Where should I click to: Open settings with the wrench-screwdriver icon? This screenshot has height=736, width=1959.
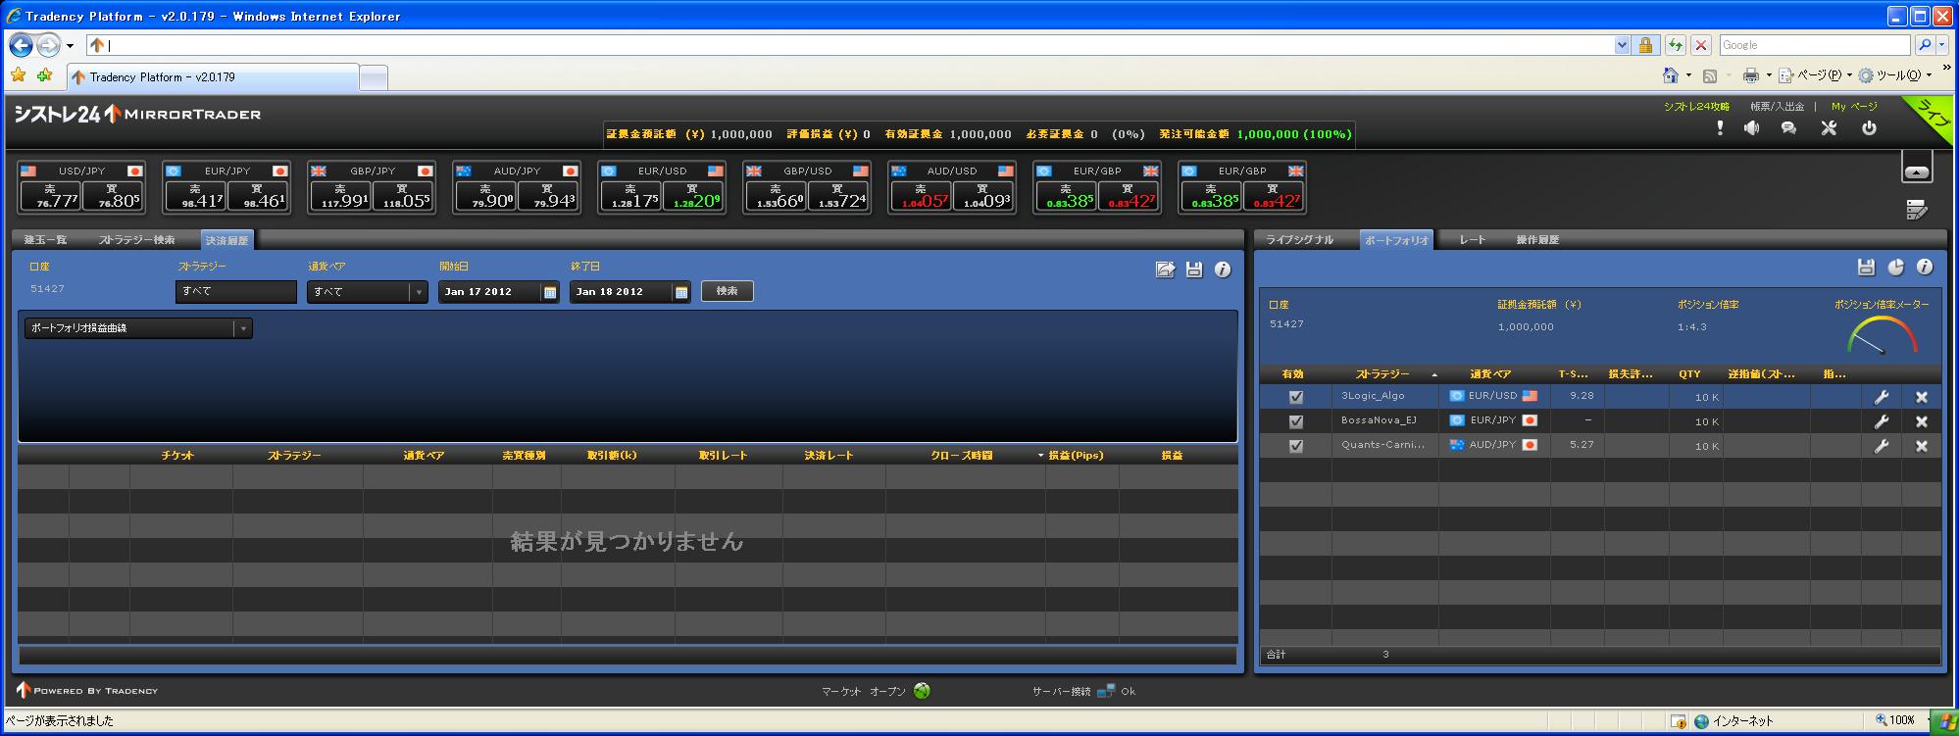click(x=1829, y=128)
